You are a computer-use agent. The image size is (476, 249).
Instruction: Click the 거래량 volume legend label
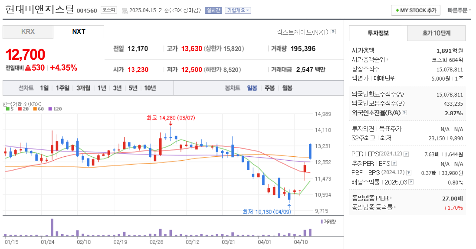(x=328, y=222)
